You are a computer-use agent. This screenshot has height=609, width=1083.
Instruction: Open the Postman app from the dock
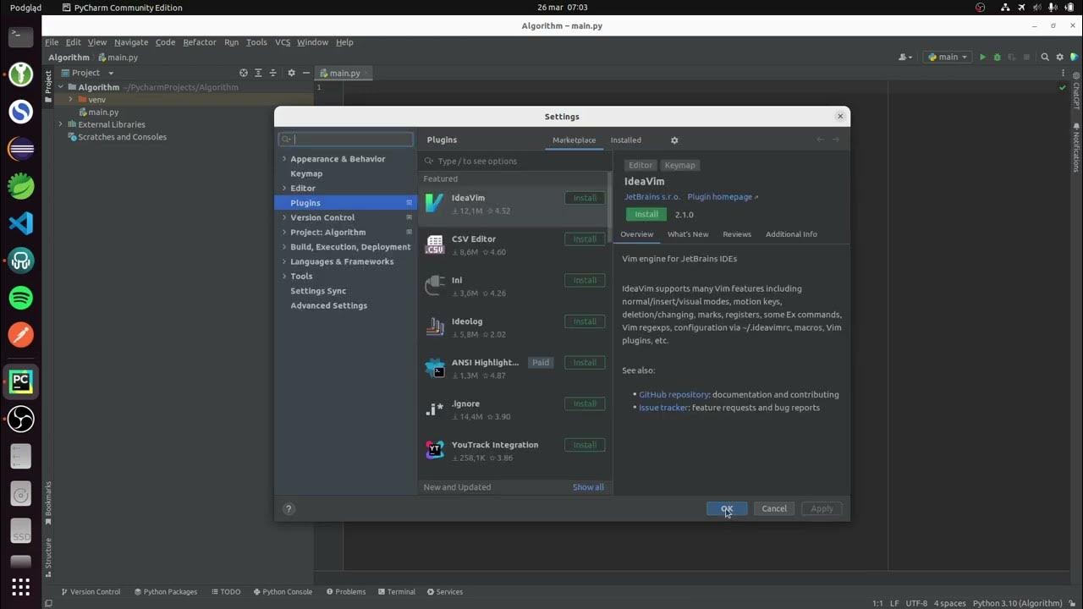pyautogui.click(x=21, y=335)
